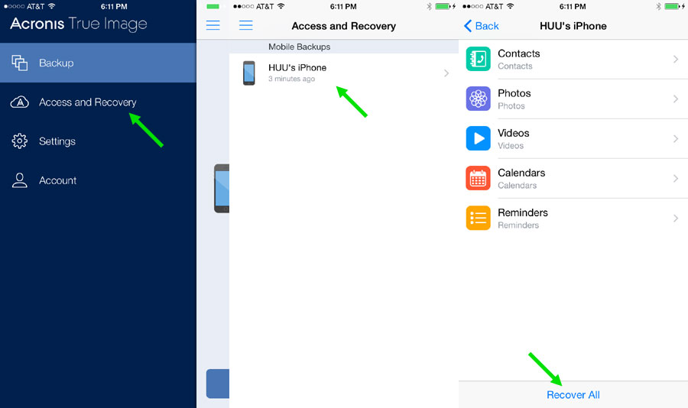This screenshot has height=408, width=688.
Task: Click the Settings gear icon
Action: [19, 141]
